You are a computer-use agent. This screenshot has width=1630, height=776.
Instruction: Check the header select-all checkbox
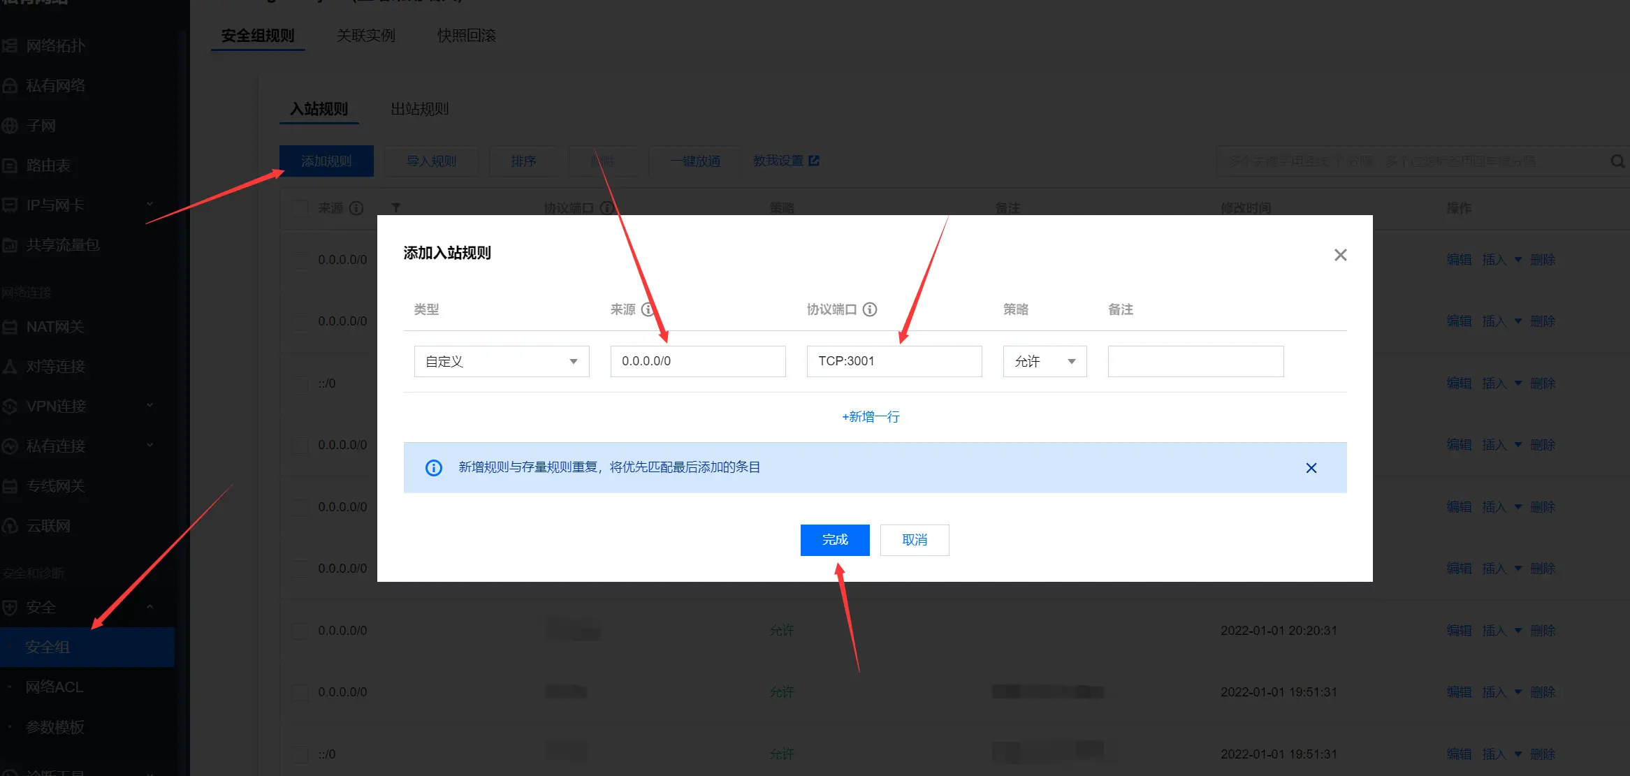click(x=300, y=207)
